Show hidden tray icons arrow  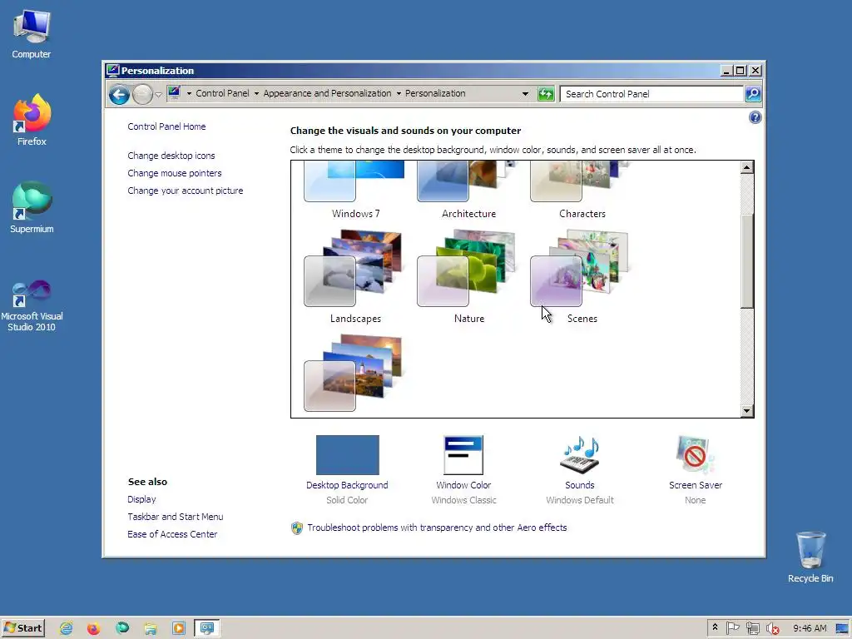tap(715, 628)
